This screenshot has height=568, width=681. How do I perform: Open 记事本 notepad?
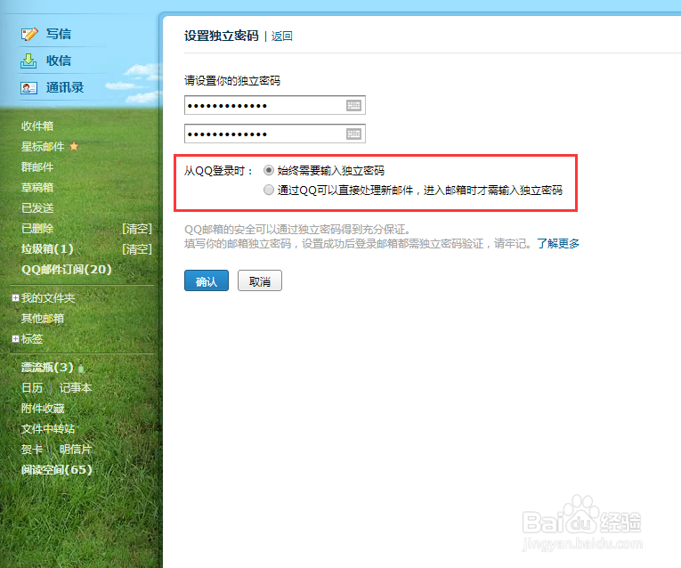(75, 388)
